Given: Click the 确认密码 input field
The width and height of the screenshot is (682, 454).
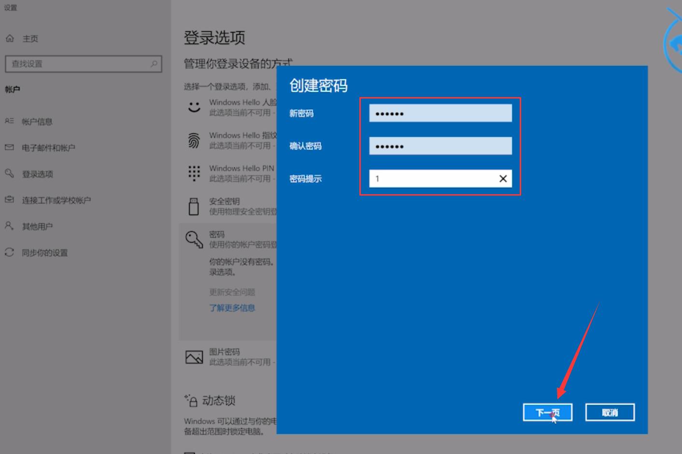Looking at the screenshot, I should [440, 146].
